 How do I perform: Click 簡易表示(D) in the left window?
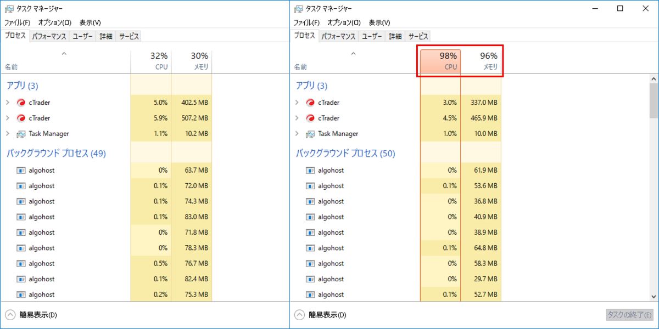pos(31,315)
